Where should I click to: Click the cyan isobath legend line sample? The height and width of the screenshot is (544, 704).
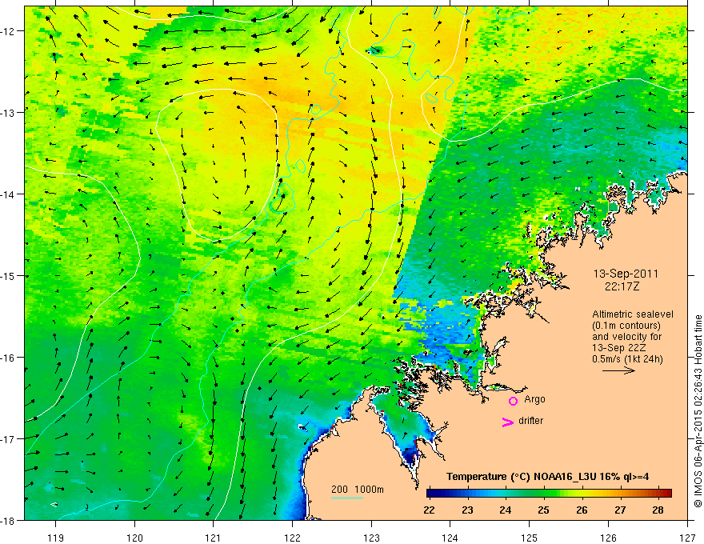coord(346,498)
